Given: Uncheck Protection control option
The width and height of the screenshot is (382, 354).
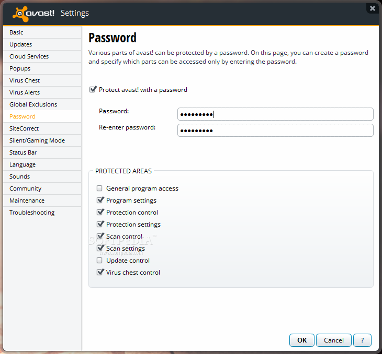Looking at the screenshot, I should [100, 212].
